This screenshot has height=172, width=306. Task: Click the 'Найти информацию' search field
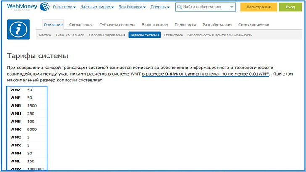coord(206,7)
